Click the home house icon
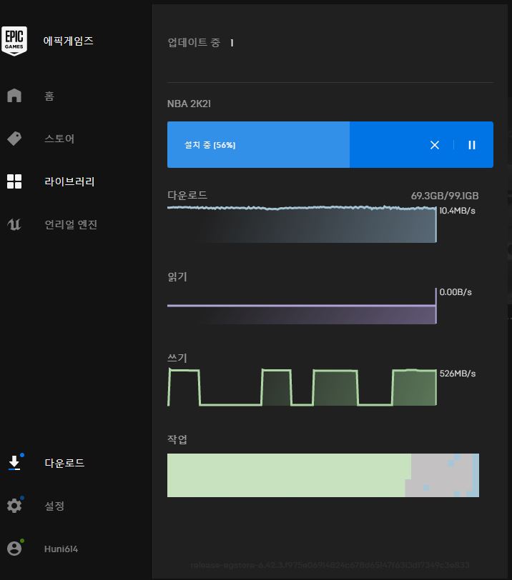Viewport: 512px width, 580px height. (x=14, y=96)
